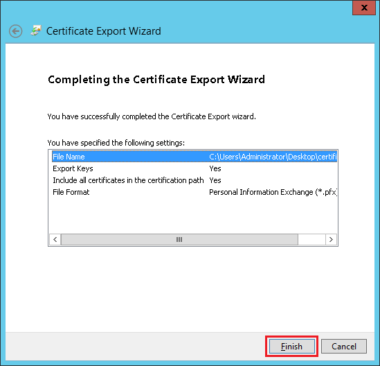Click the scrollbar right arrow

[331, 240]
